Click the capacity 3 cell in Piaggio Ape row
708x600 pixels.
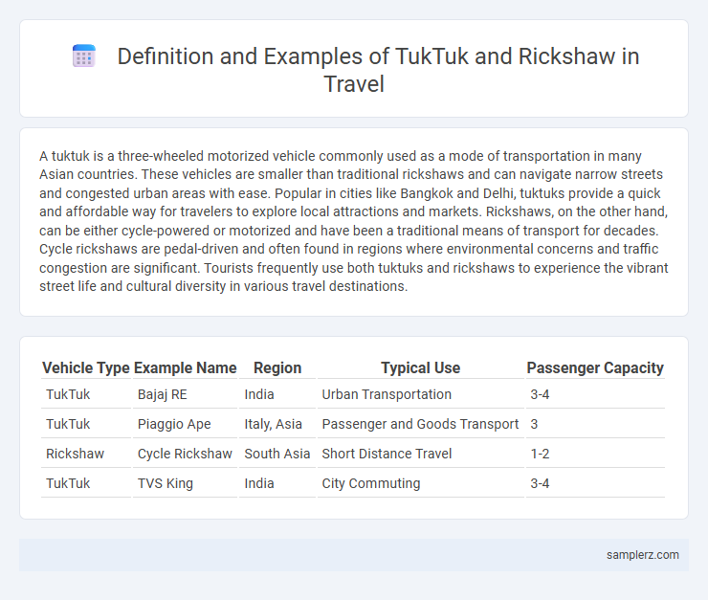point(595,424)
